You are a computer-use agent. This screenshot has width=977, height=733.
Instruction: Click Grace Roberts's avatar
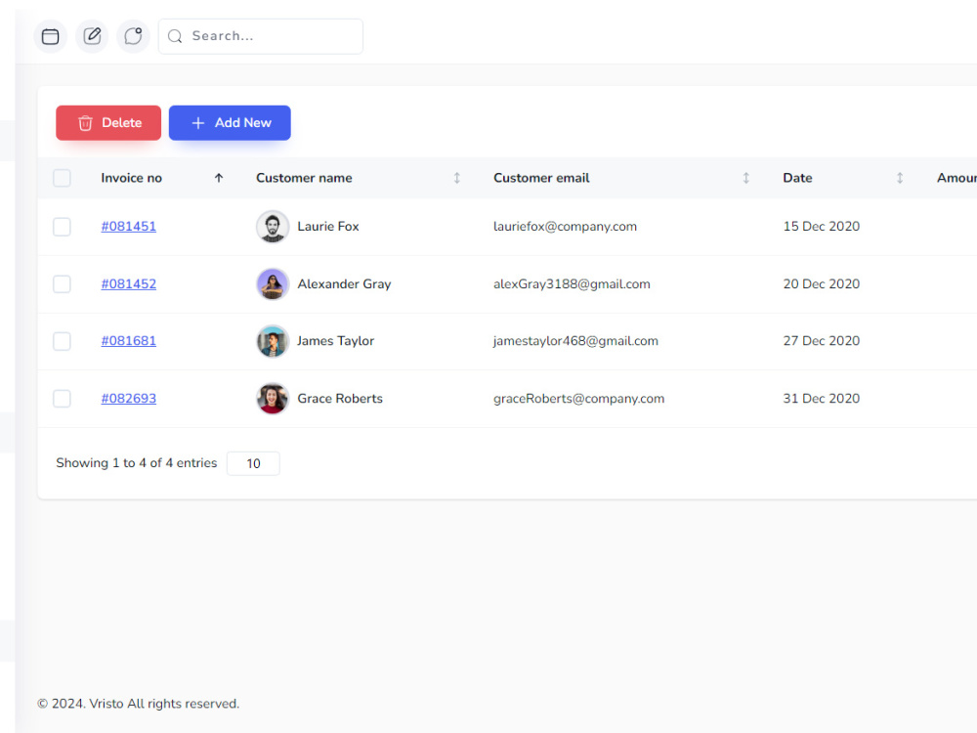click(x=273, y=399)
